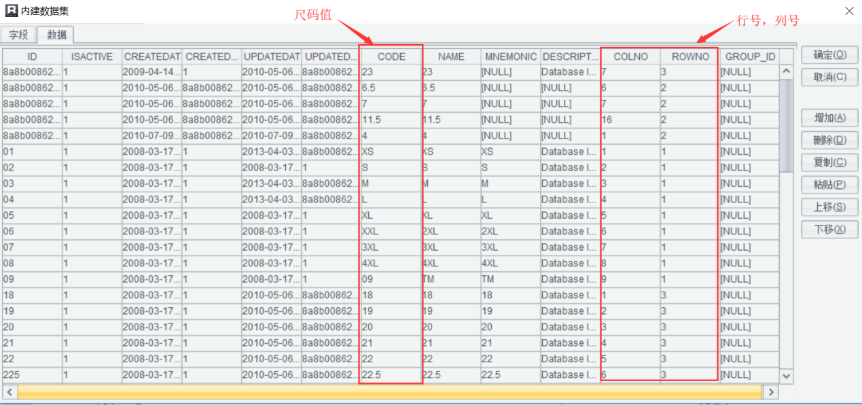This screenshot has width=862, height=405.
Task: Click the 删除(D) delete button
Action: coord(830,140)
